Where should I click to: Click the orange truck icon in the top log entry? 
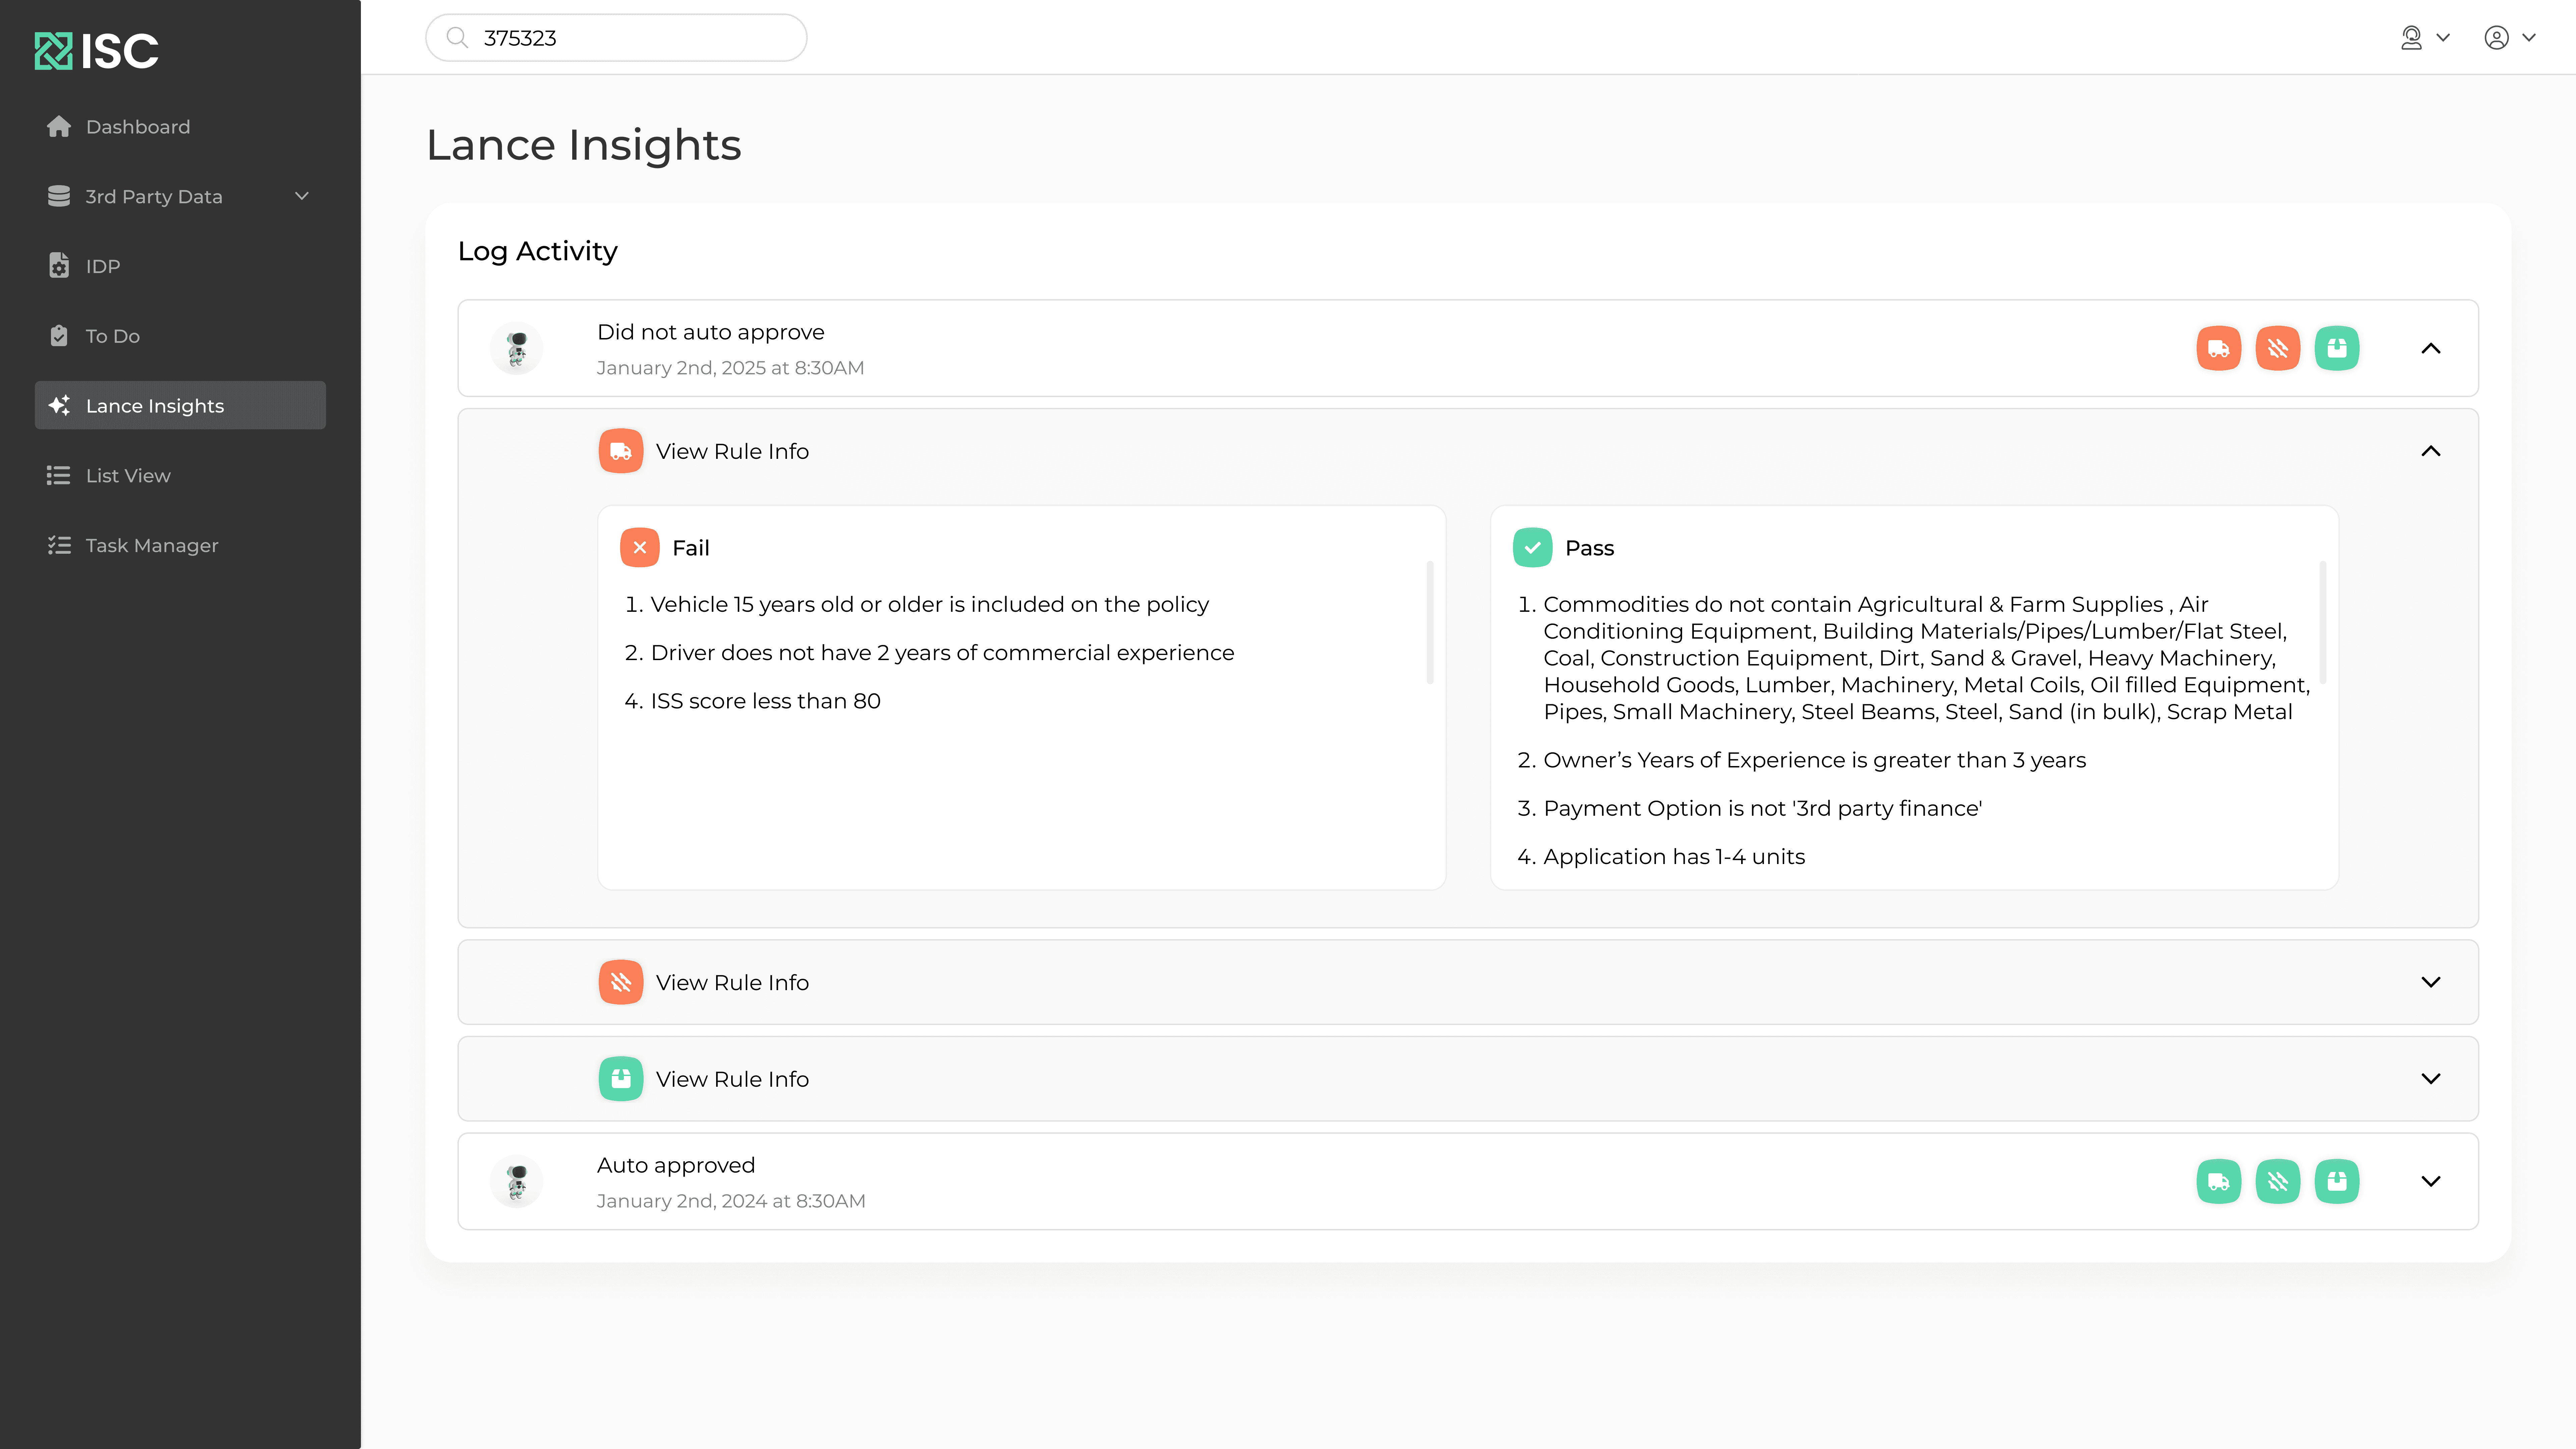2218,348
